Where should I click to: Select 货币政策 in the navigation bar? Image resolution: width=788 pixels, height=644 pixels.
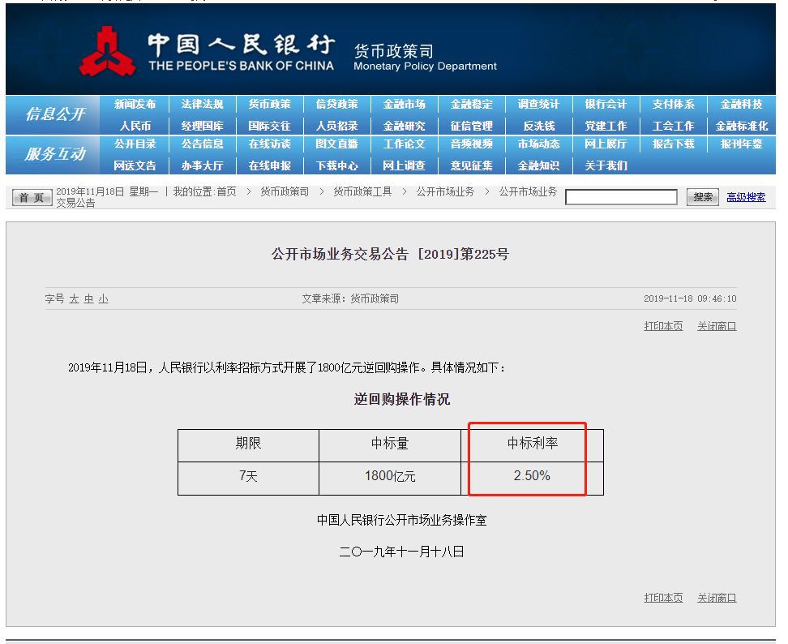[x=269, y=105]
